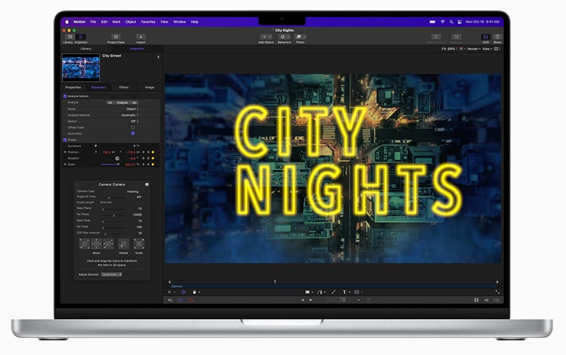The height and width of the screenshot is (355, 566).
Task: Click the record animation button
Action: (x=191, y=300)
